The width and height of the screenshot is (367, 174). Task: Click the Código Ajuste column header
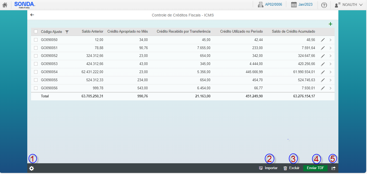(51, 32)
